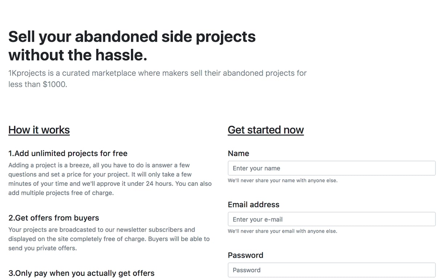The width and height of the screenshot is (446, 278).
Task: Click the 'Name' field label
Action: click(x=238, y=153)
